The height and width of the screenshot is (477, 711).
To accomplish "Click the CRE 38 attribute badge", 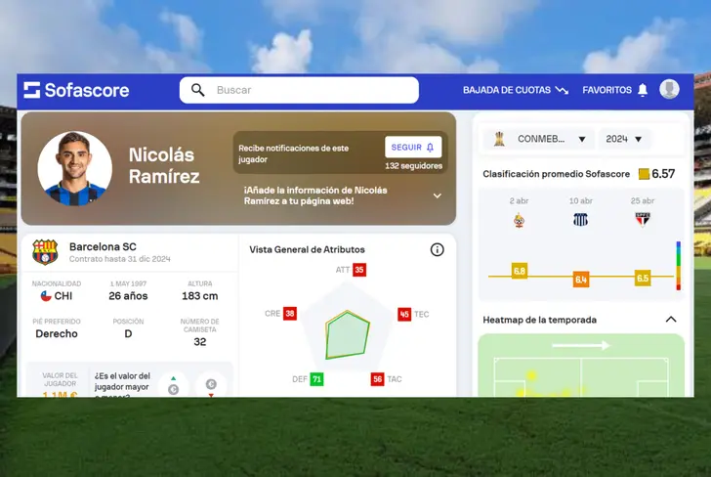I will tap(290, 313).
